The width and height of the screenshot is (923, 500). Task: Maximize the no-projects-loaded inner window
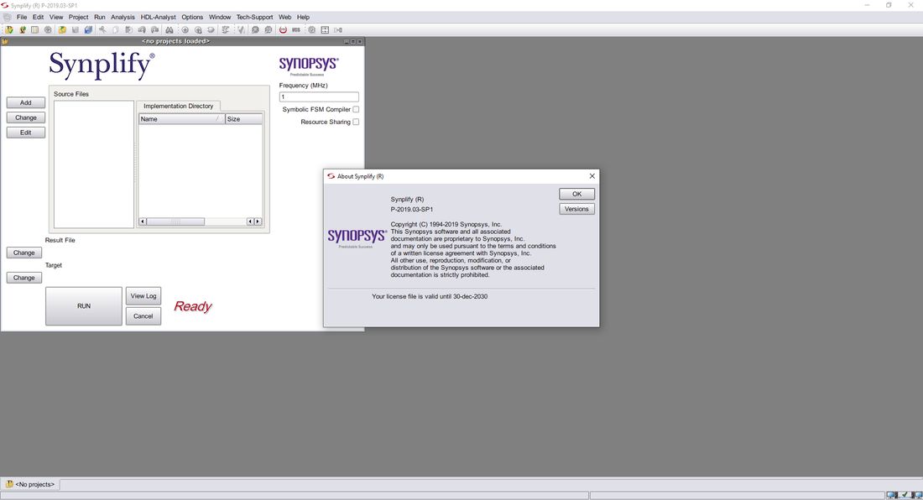click(352, 41)
